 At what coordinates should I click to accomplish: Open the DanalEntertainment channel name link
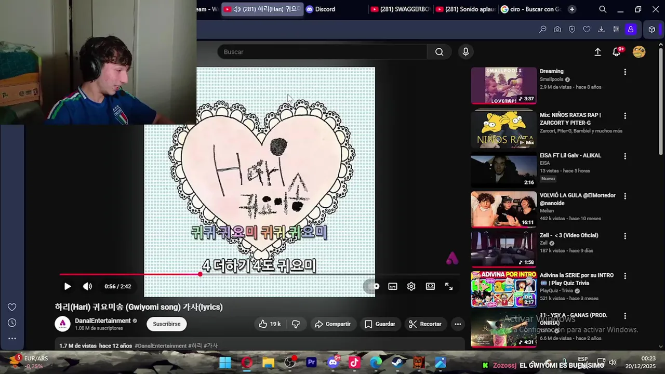pyautogui.click(x=103, y=320)
